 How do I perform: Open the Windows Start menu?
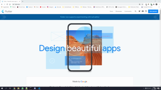pos(2,88)
